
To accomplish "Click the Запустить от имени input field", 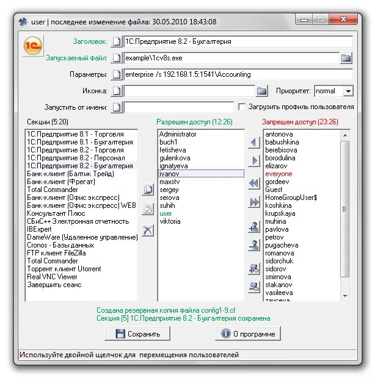I will coord(179,107).
